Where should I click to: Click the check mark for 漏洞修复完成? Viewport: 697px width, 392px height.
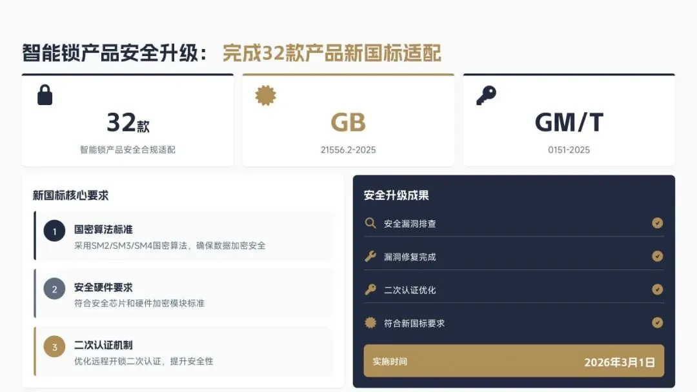[x=658, y=256]
